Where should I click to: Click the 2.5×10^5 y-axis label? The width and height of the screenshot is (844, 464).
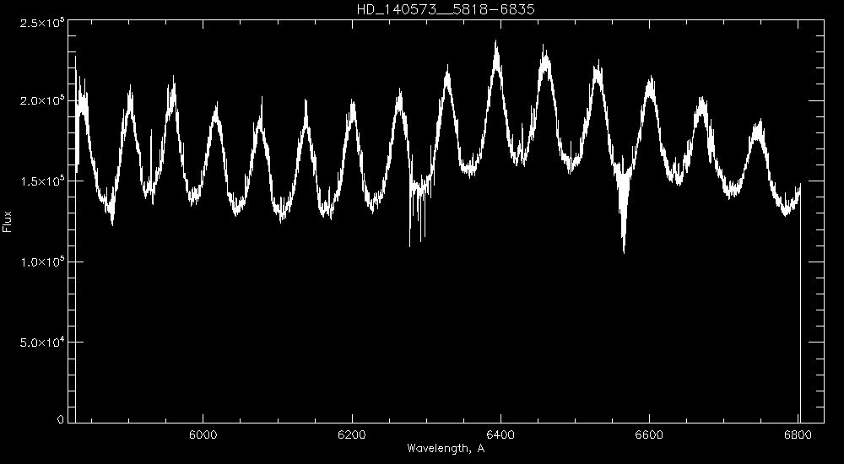[x=42, y=23]
